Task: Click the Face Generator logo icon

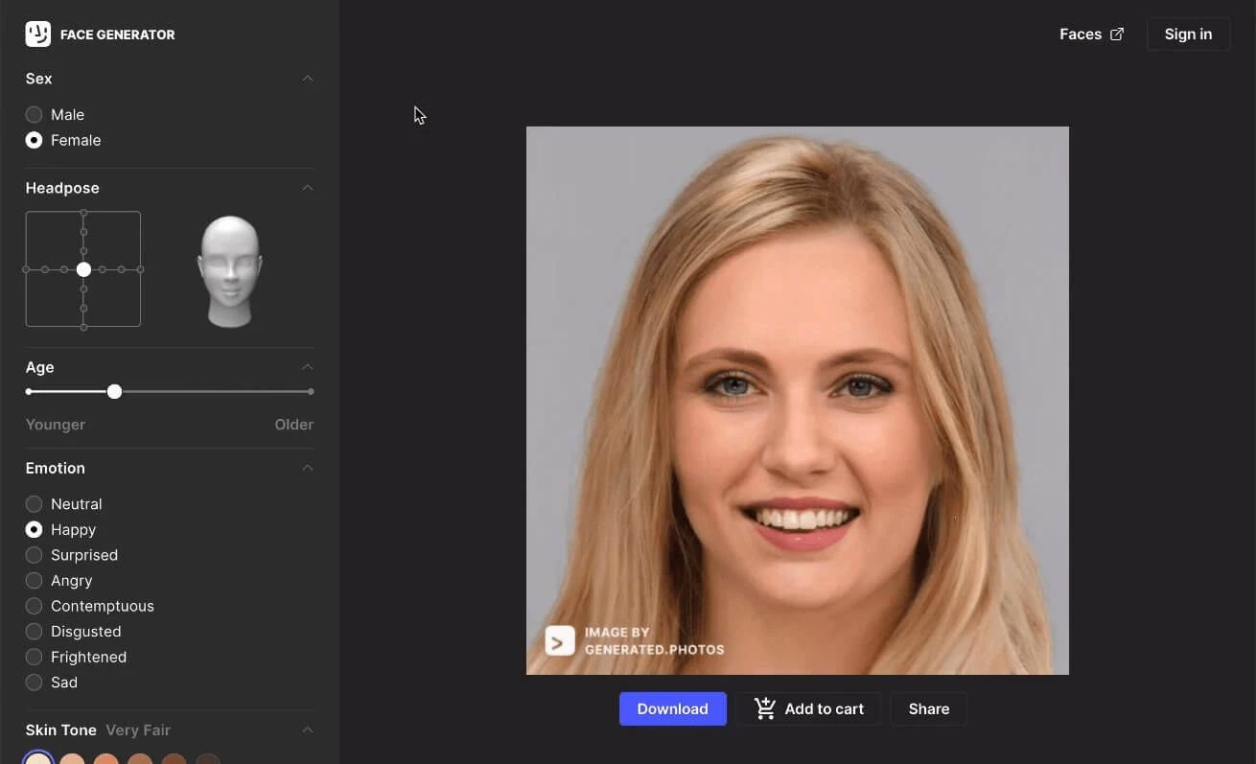Action: click(37, 34)
